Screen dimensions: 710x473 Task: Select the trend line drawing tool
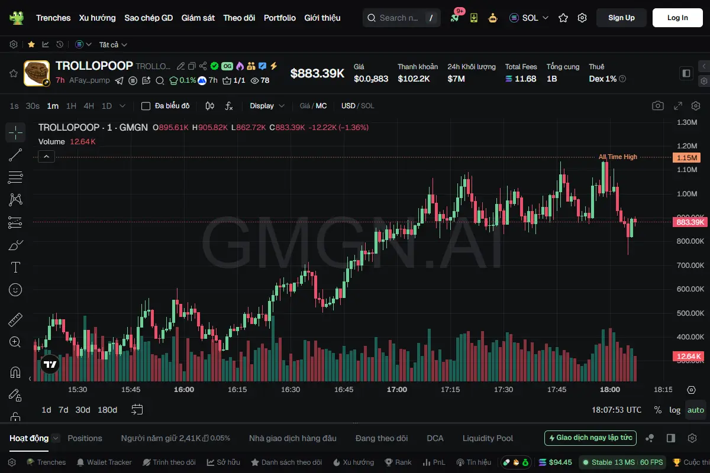(15, 155)
